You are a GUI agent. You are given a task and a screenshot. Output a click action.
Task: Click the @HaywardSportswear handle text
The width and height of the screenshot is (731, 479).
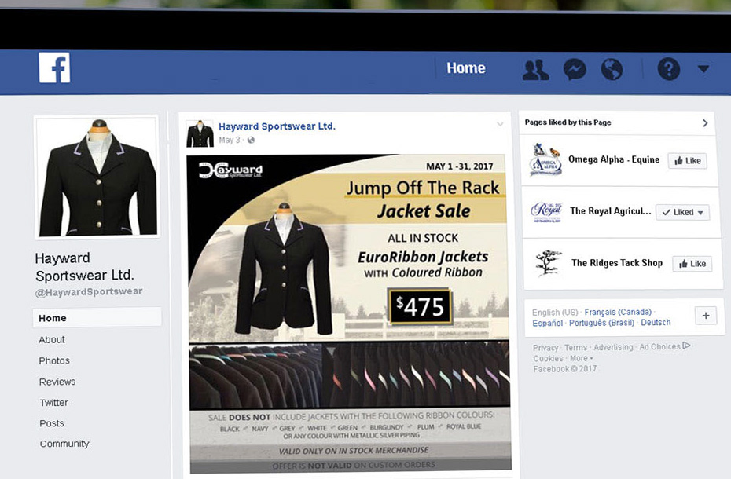click(x=89, y=291)
